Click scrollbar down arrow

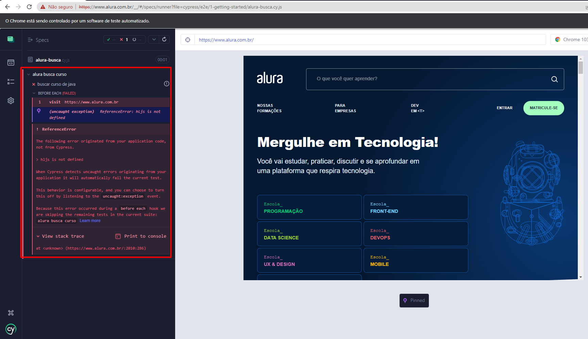tap(581, 277)
